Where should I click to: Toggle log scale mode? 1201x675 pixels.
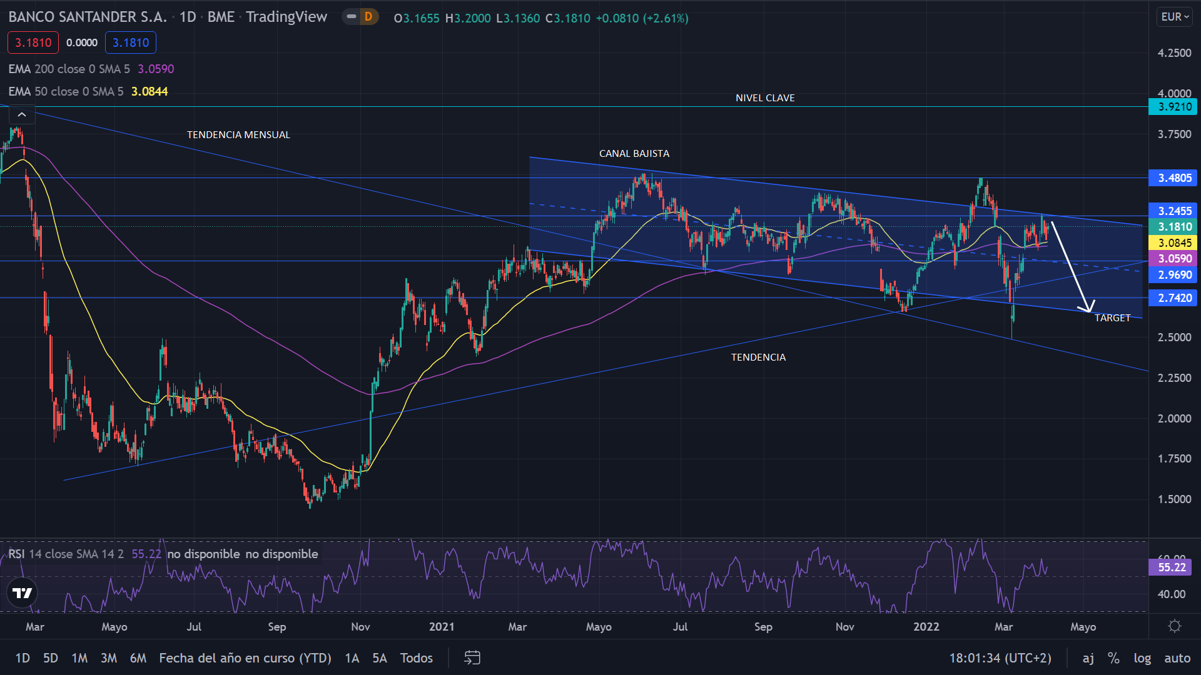(x=1142, y=657)
